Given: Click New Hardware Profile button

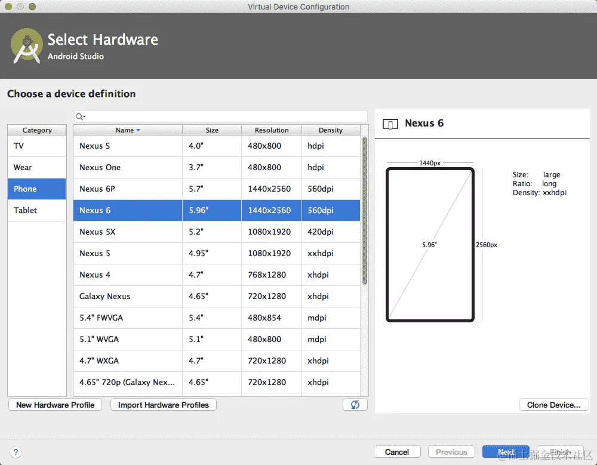Looking at the screenshot, I should click(55, 405).
